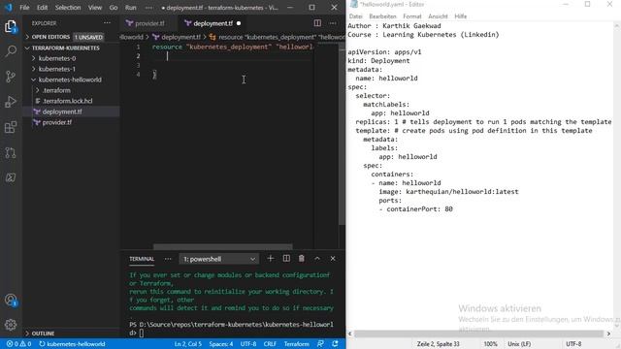Viewport: 621px width, 349px height.
Task: Open editor more actions ellipsis
Action: tap(333, 23)
